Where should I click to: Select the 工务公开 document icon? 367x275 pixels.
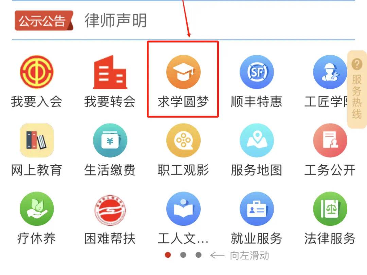(330, 140)
